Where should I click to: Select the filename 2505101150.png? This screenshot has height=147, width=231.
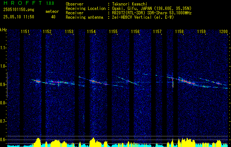coord(19,10)
